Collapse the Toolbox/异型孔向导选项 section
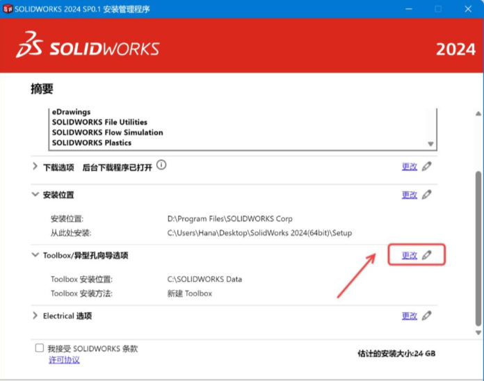 pyautogui.click(x=35, y=255)
